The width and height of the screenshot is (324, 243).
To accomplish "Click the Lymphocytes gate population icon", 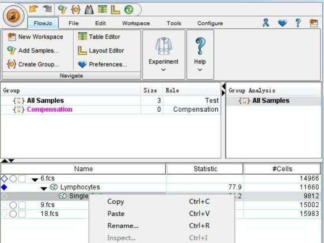I will (x=54, y=187).
